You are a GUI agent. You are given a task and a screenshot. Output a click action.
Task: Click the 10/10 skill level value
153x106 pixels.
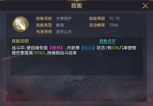pyautogui.click(x=114, y=18)
